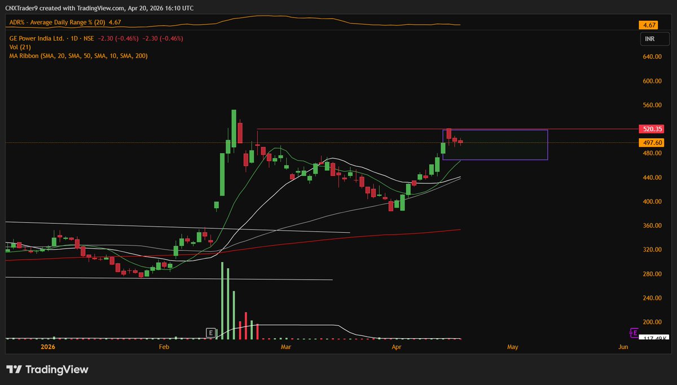Click the orange 497.60 last price tag

click(651, 143)
